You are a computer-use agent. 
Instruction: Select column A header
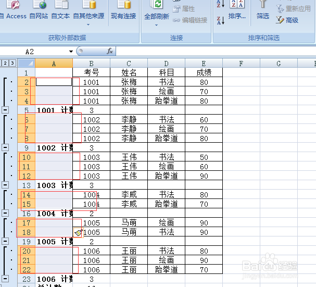[x=54, y=64]
